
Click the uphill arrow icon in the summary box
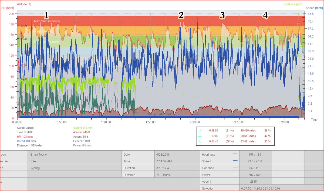pyautogui.click(x=200, y=131)
